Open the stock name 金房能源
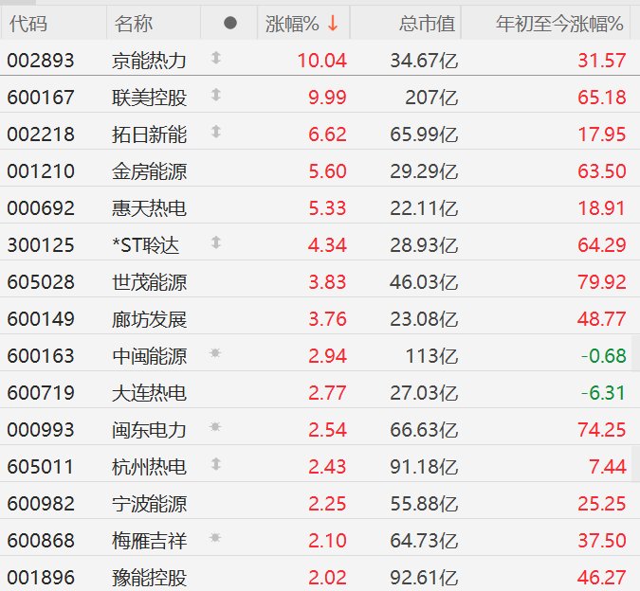The height and width of the screenshot is (591, 640). click(x=150, y=170)
